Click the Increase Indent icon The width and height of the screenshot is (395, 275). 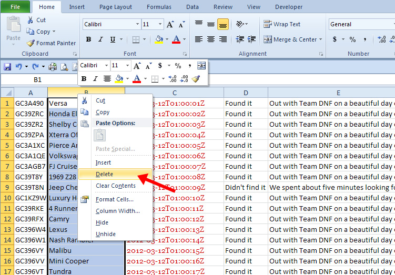[x=251, y=39]
